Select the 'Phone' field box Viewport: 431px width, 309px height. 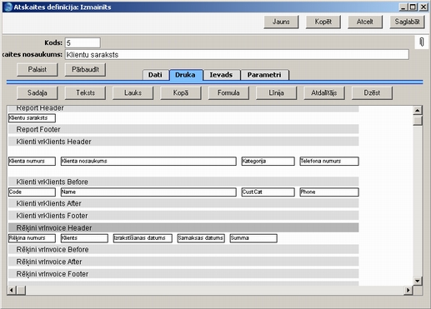(329, 192)
